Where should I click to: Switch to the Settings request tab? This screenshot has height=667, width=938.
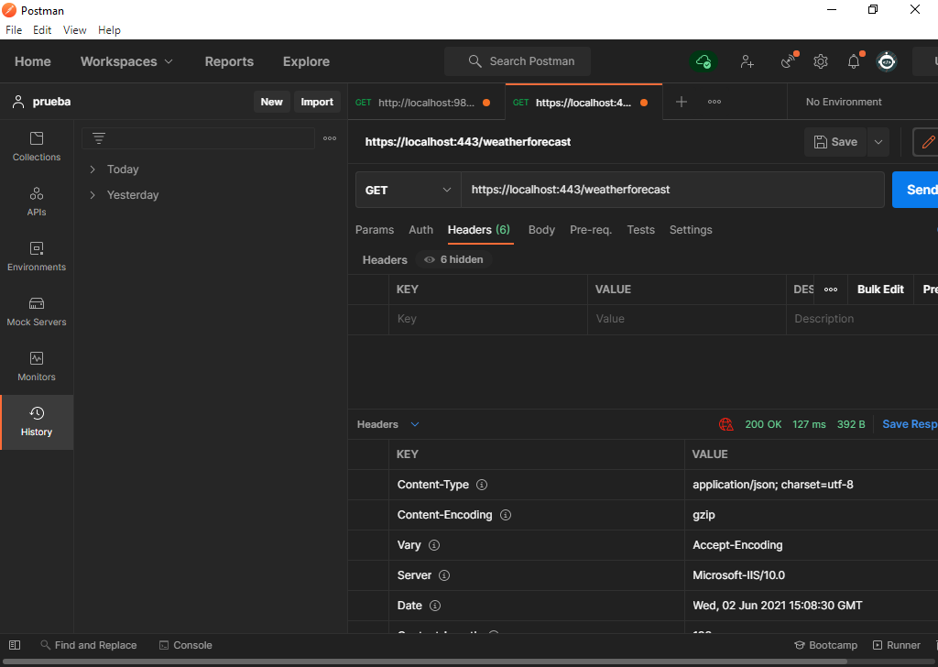691,230
